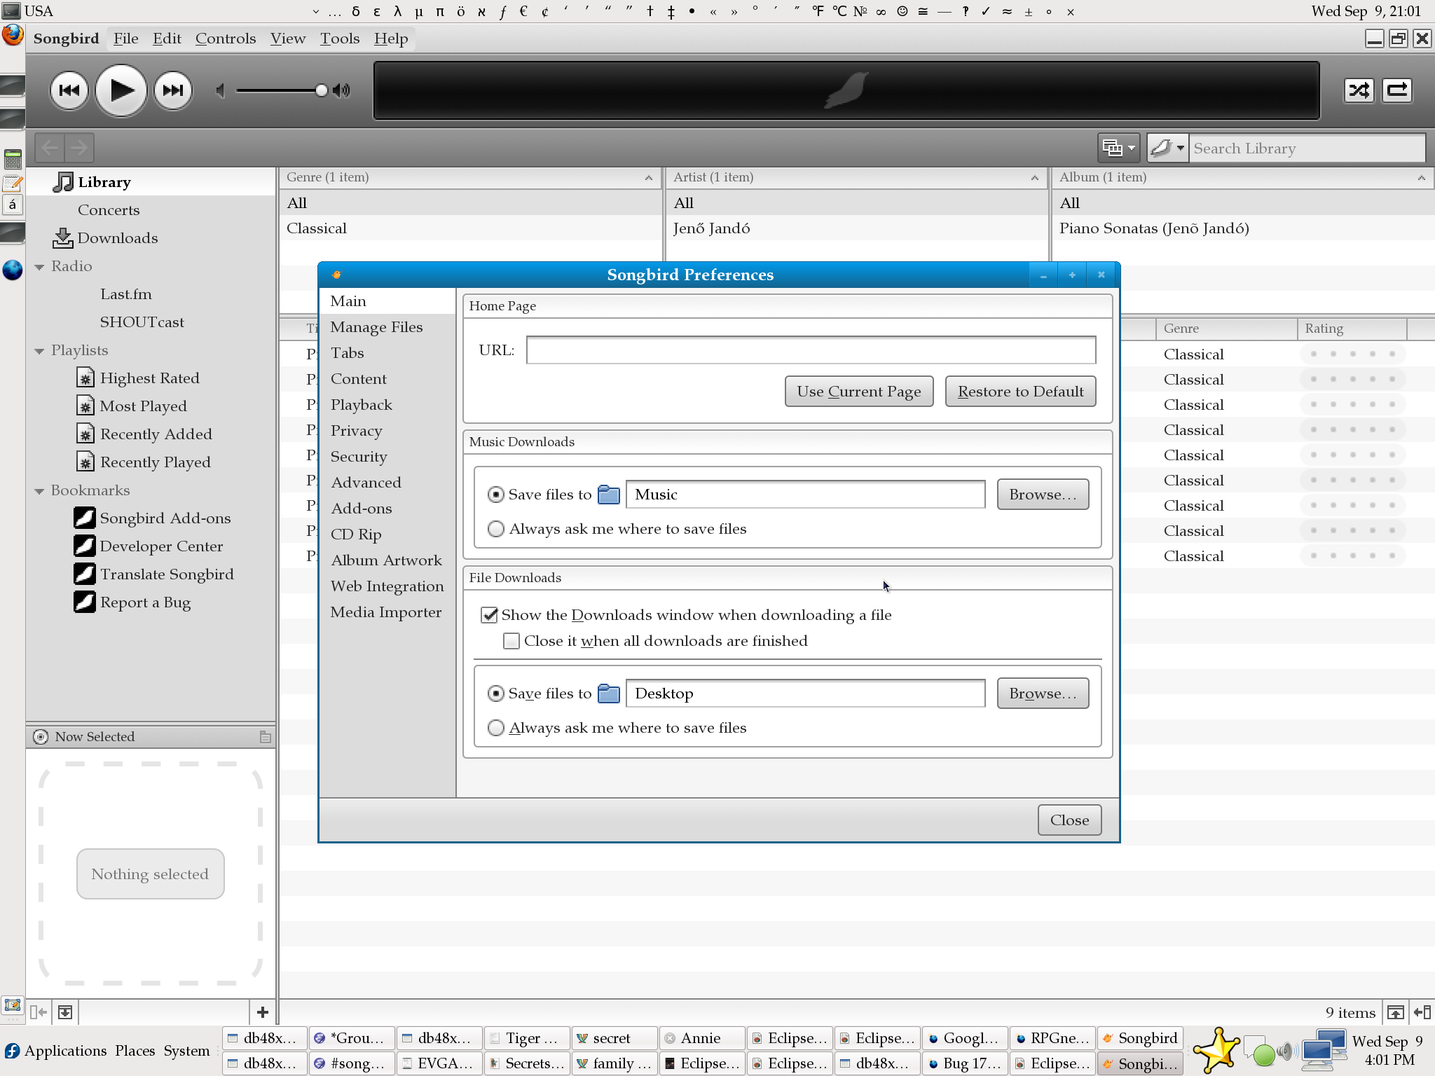
Task: Click Use Current Page button
Action: point(859,392)
